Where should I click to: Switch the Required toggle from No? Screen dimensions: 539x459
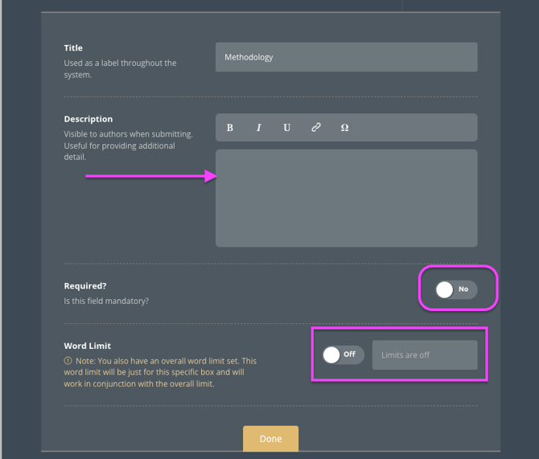click(x=455, y=289)
